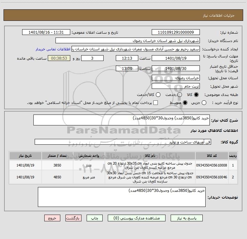This screenshot has height=239, width=247.
Task: Click the پاسخ به نیاز button
Action: click(x=186, y=218)
